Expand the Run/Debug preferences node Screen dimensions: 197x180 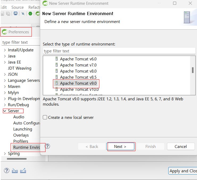click(5, 105)
